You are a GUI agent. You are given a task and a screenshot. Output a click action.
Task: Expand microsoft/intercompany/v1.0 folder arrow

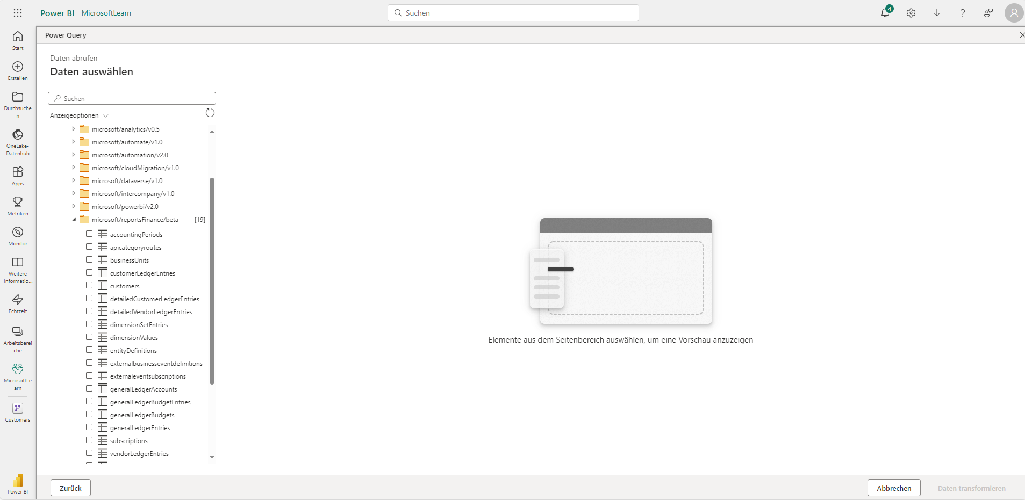point(74,193)
